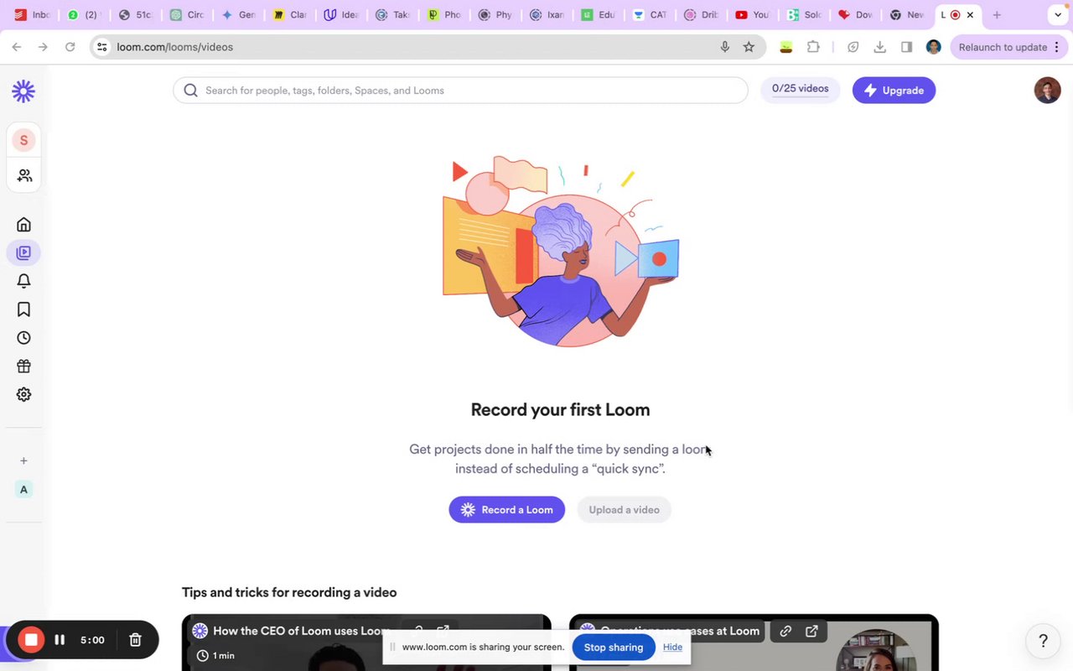The width and height of the screenshot is (1073, 671).
Task: Open the help question mark button
Action: tap(1043, 641)
